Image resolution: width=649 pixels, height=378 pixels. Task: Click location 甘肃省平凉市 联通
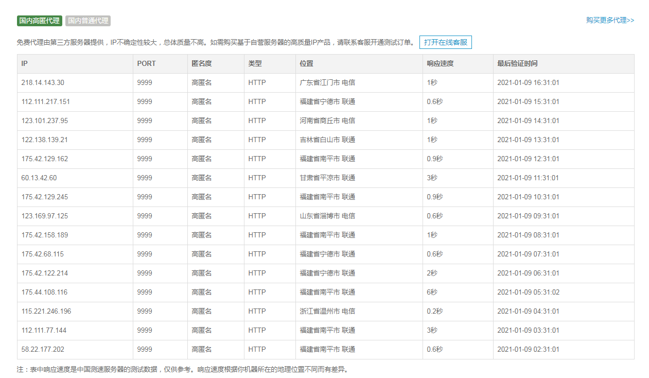click(x=327, y=178)
